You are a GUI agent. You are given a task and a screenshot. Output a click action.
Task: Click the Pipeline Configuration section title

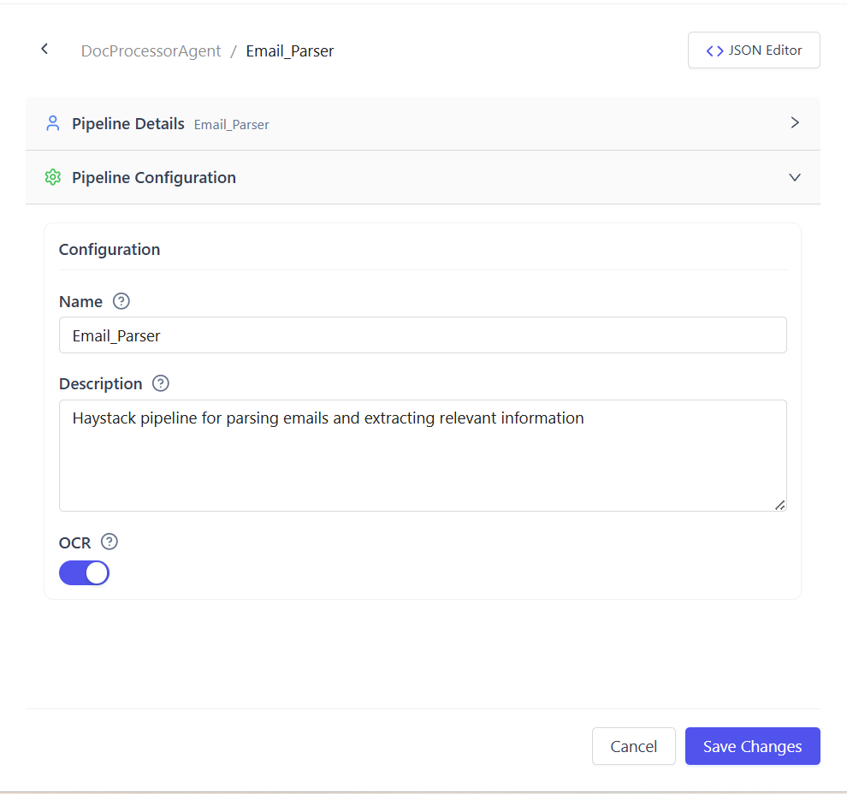[x=154, y=177]
